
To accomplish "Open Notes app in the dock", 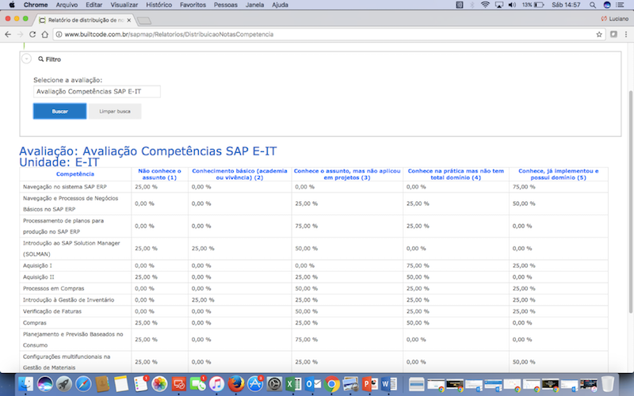I will click(x=121, y=383).
